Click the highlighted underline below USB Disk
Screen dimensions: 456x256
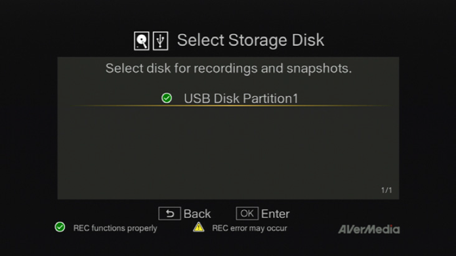[228, 106]
